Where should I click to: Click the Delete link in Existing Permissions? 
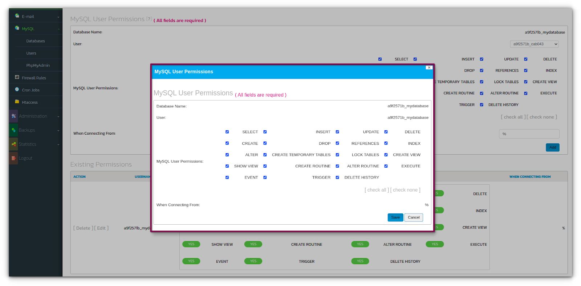click(x=83, y=228)
